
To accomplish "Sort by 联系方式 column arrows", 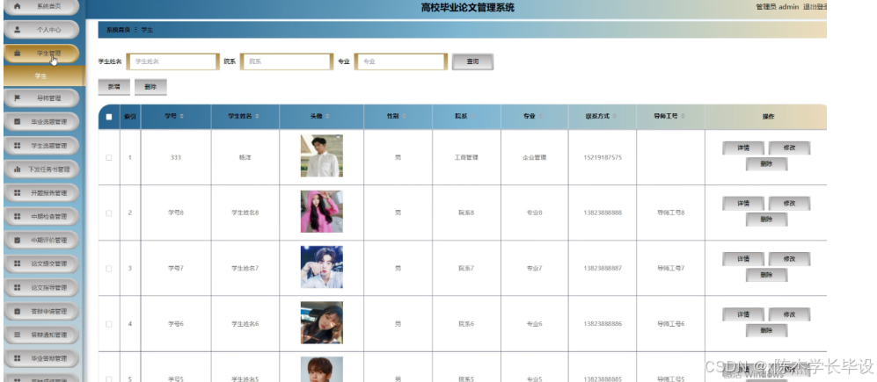I will (x=614, y=117).
